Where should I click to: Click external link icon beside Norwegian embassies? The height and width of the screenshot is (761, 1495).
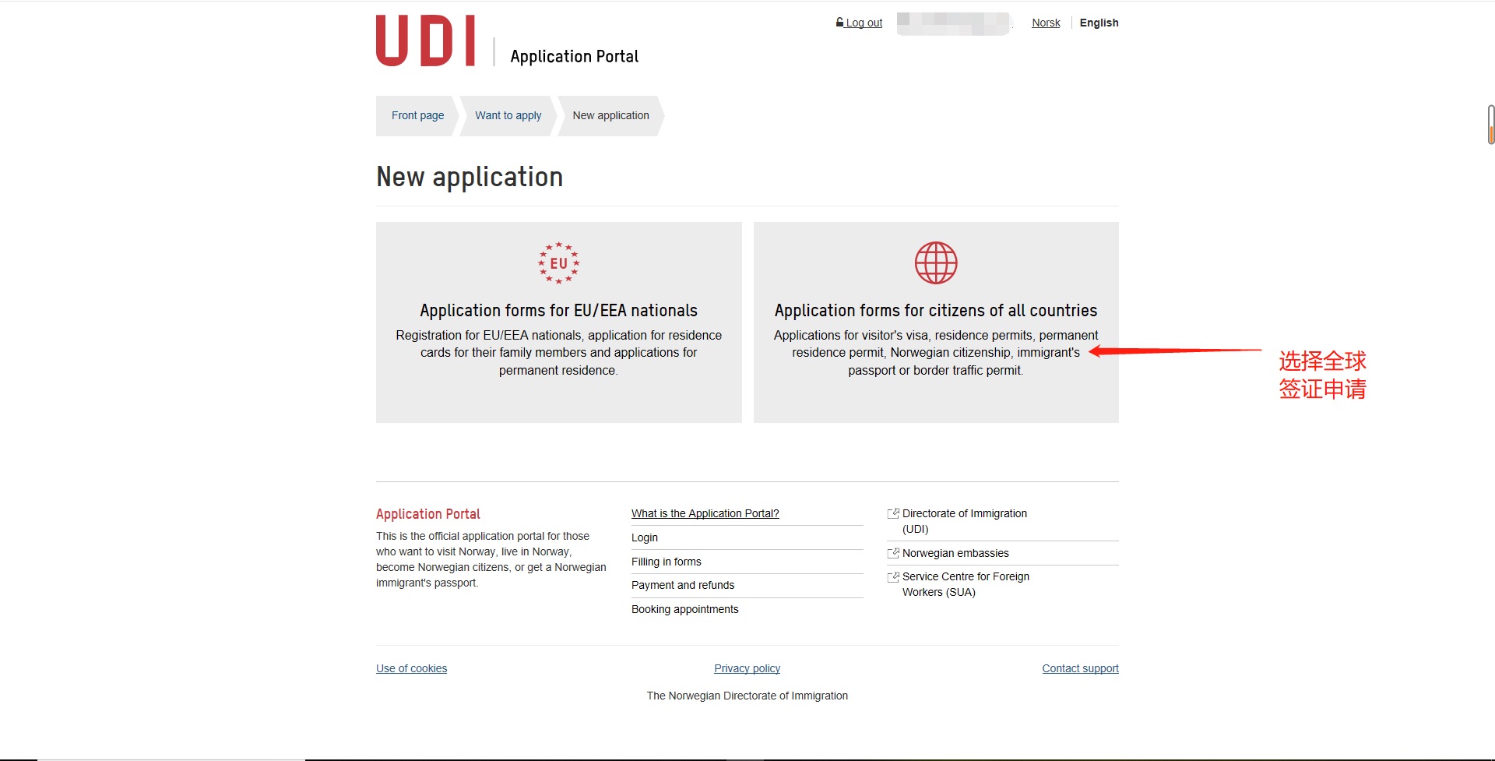[893, 553]
